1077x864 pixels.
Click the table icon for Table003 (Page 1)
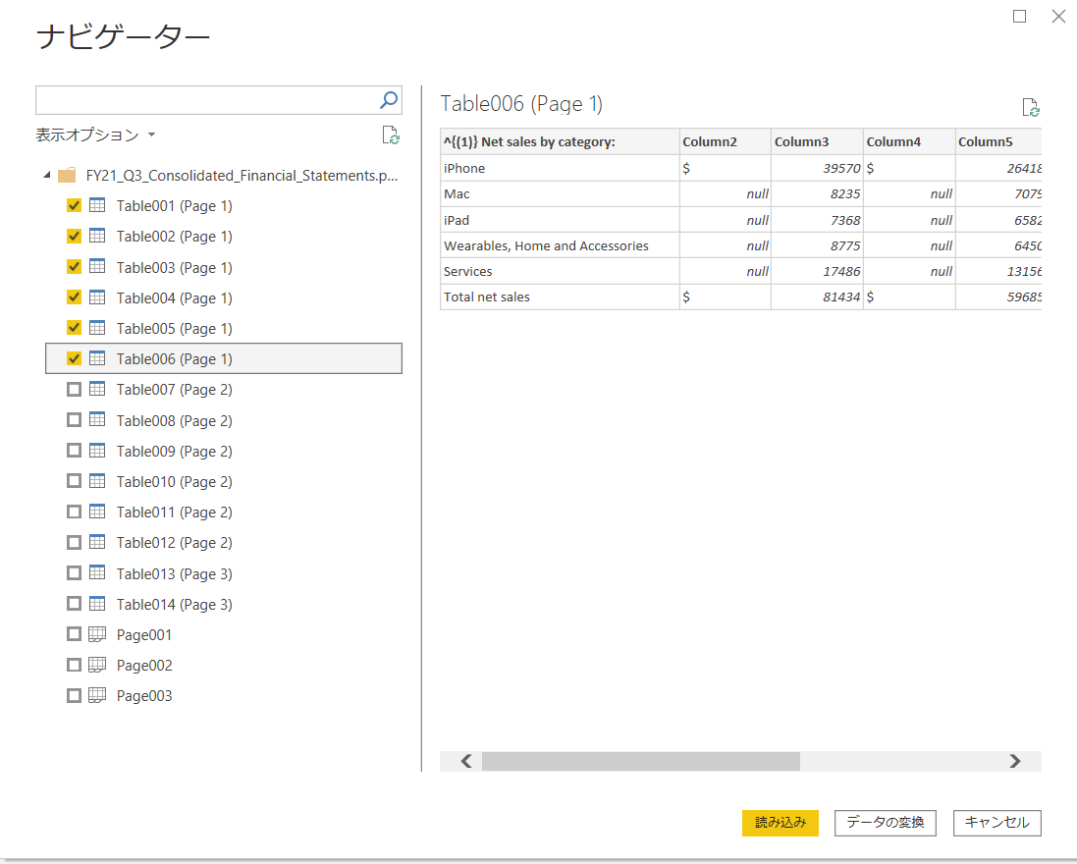pyautogui.click(x=97, y=266)
